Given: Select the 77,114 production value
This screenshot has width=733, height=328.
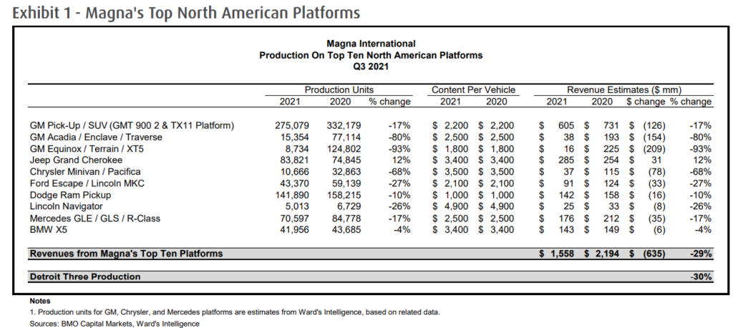Looking at the screenshot, I should tap(346, 137).
